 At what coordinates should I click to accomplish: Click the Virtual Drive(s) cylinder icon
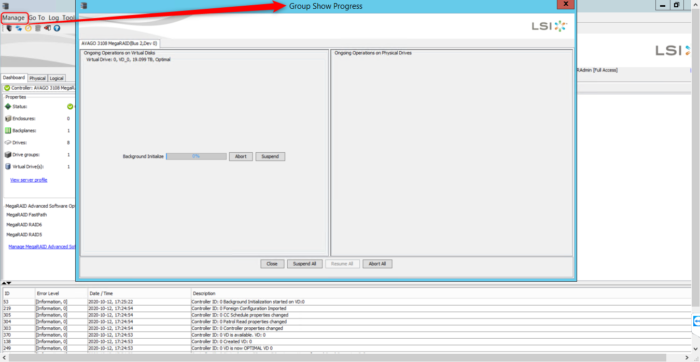point(8,167)
